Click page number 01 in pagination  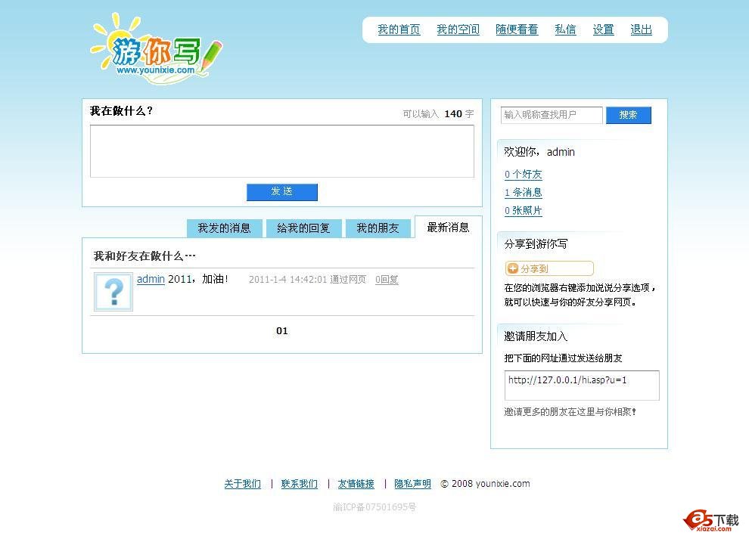tap(281, 331)
